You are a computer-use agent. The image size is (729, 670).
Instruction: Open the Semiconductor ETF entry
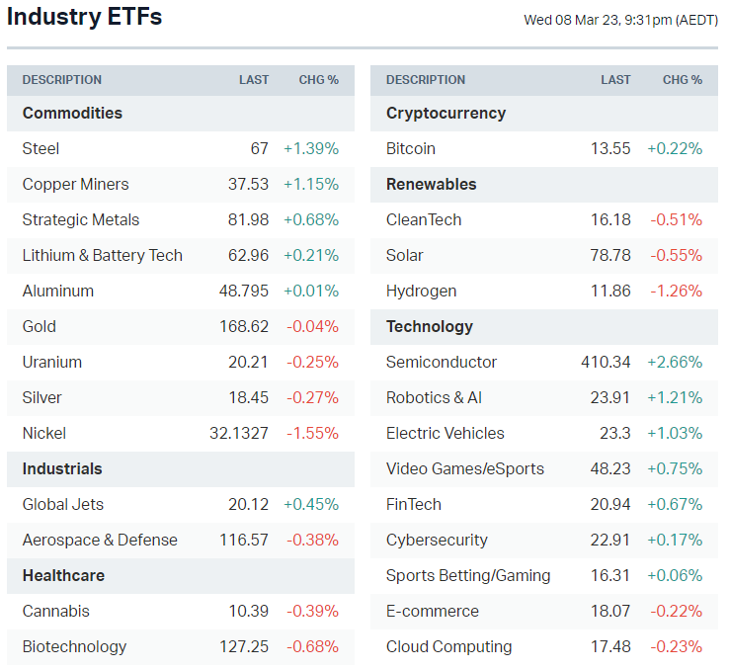tap(441, 362)
